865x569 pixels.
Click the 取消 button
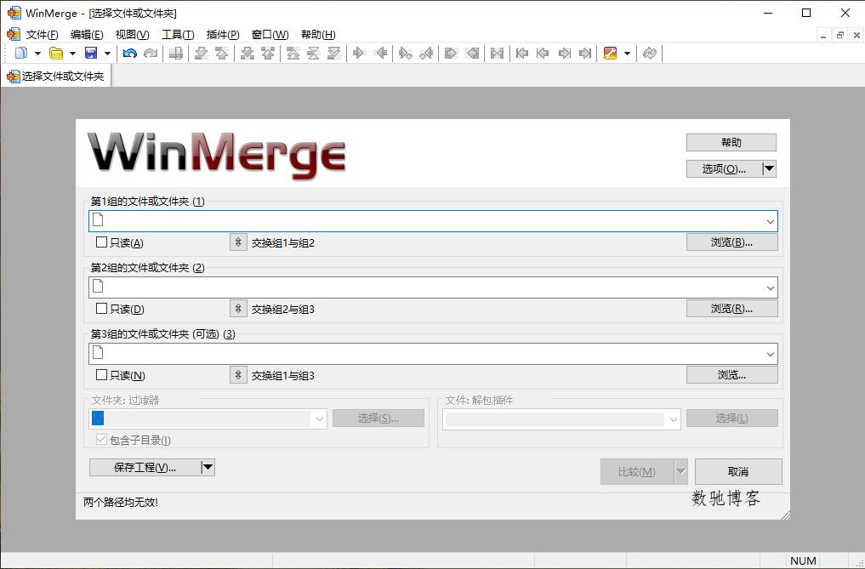(738, 472)
